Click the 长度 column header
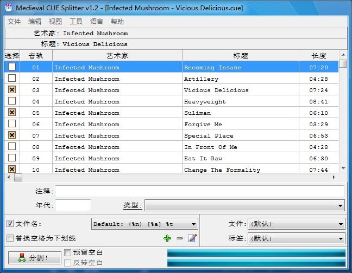This screenshot has width=352, height=273. (319, 55)
